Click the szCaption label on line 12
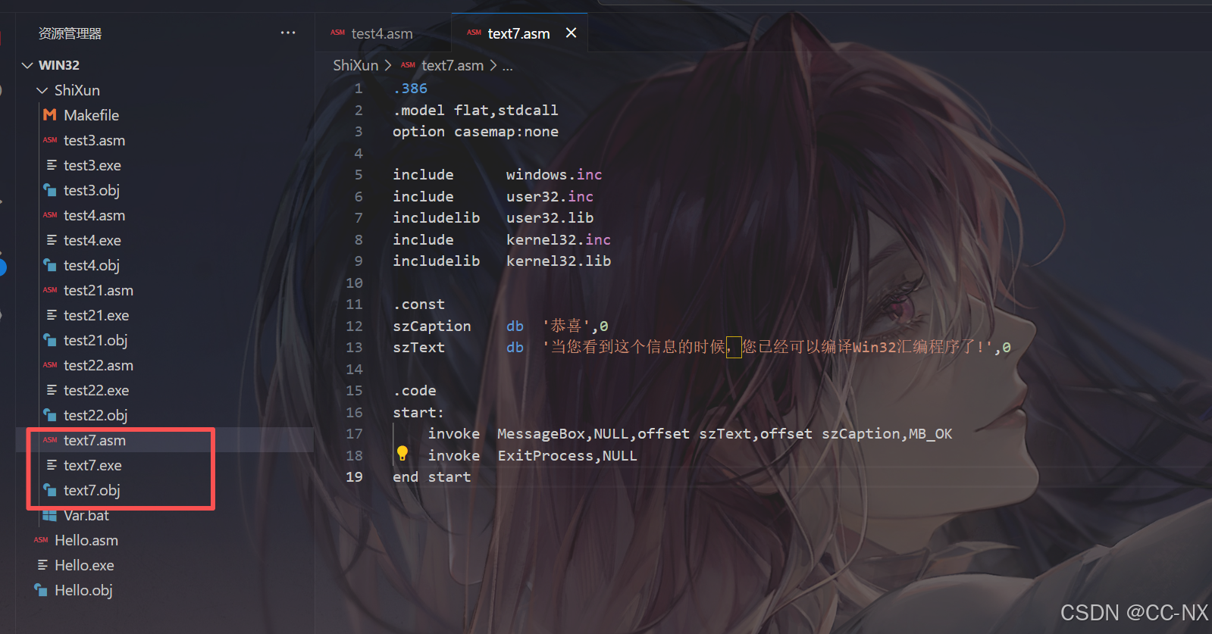The height and width of the screenshot is (634, 1212). pos(431,326)
